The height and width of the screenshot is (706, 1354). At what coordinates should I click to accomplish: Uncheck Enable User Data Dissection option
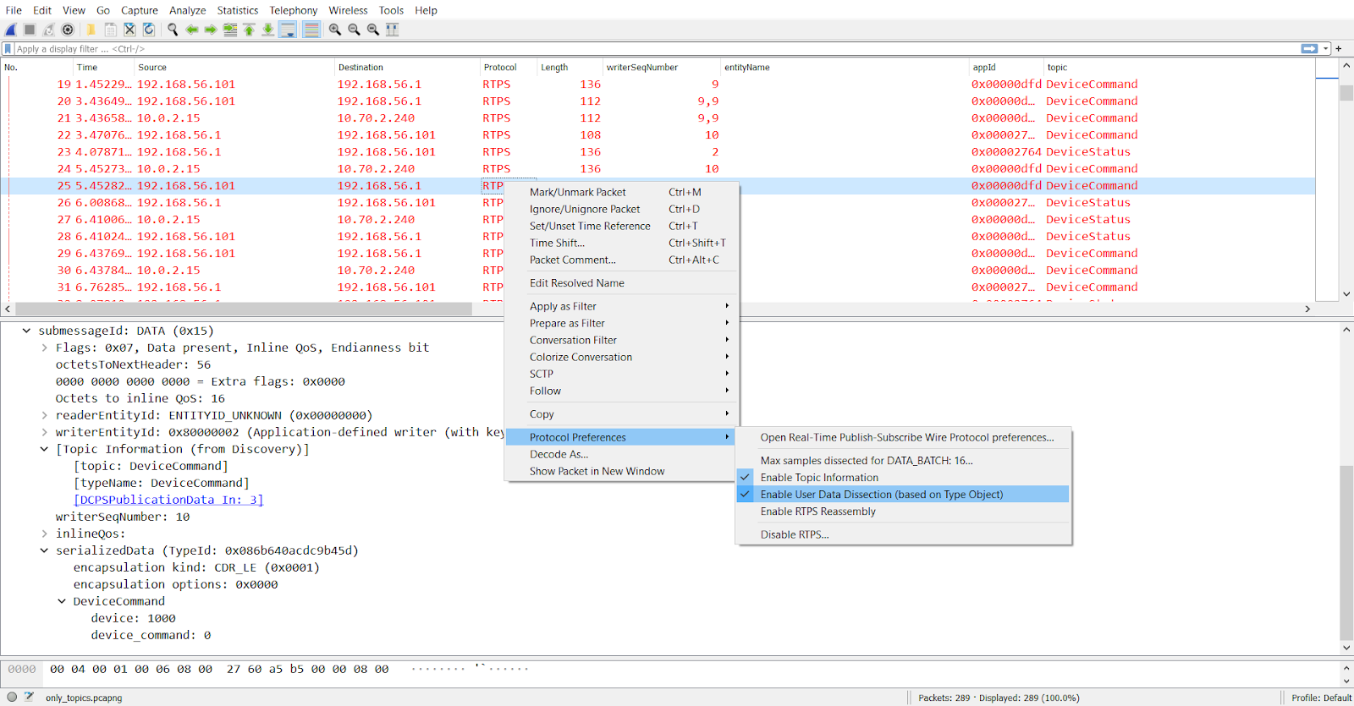click(881, 495)
